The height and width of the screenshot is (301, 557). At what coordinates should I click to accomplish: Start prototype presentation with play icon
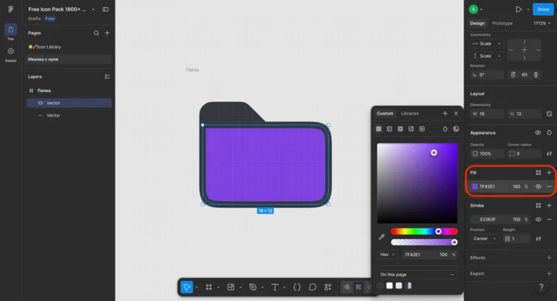pos(518,9)
